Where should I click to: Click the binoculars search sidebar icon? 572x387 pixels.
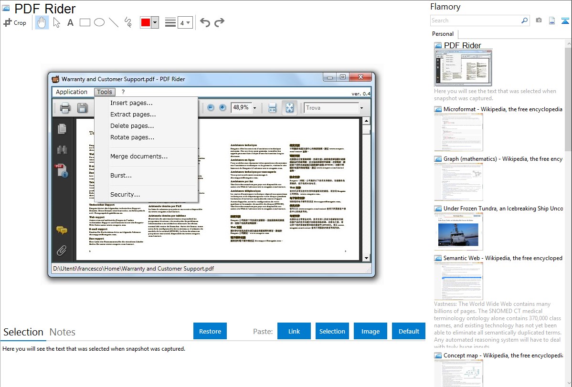[62, 149]
